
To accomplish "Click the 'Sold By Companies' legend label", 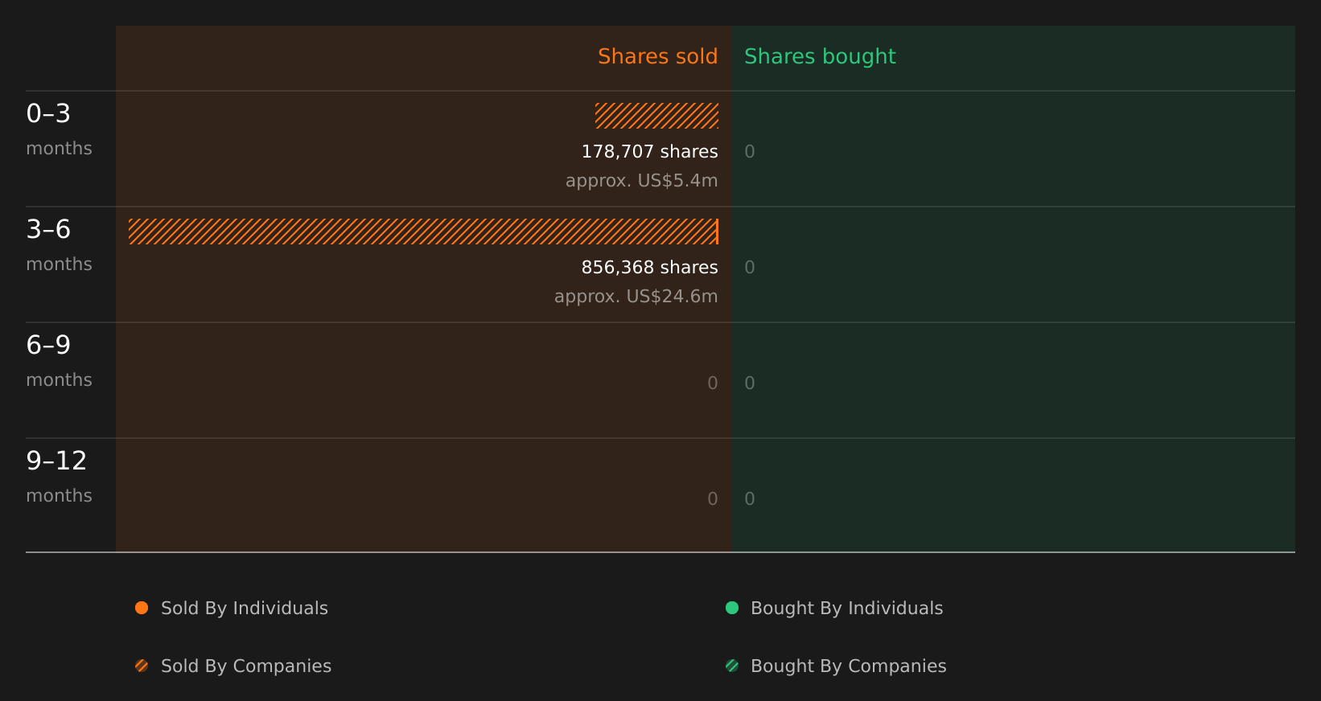I will point(246,666).
